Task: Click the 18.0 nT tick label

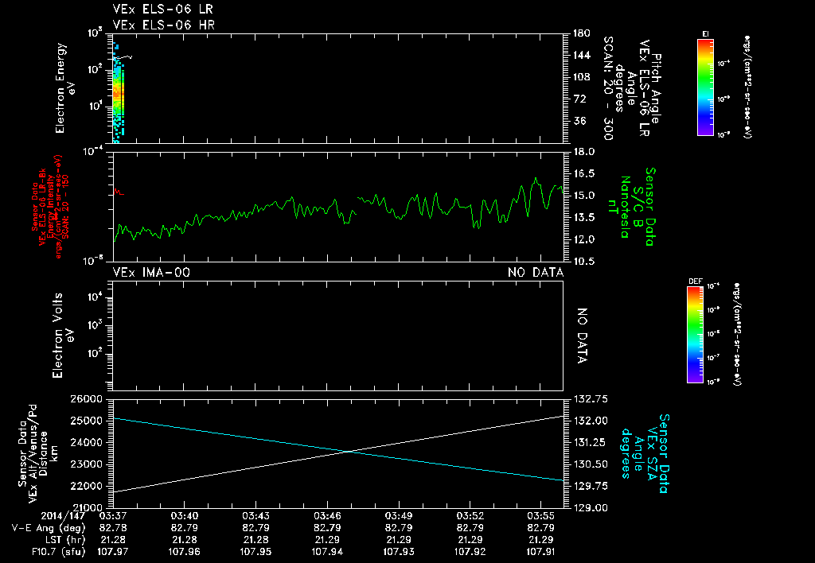Action: [x=583, y=152]
